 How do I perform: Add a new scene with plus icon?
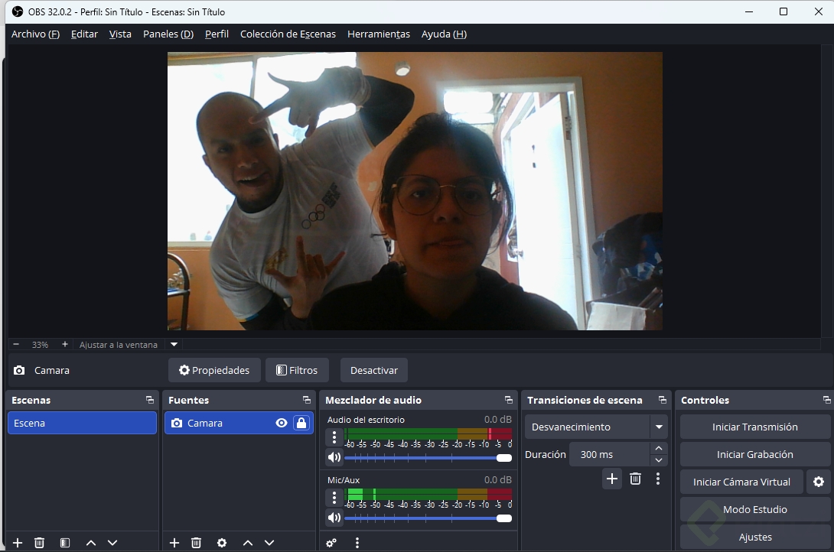[18, 542]
